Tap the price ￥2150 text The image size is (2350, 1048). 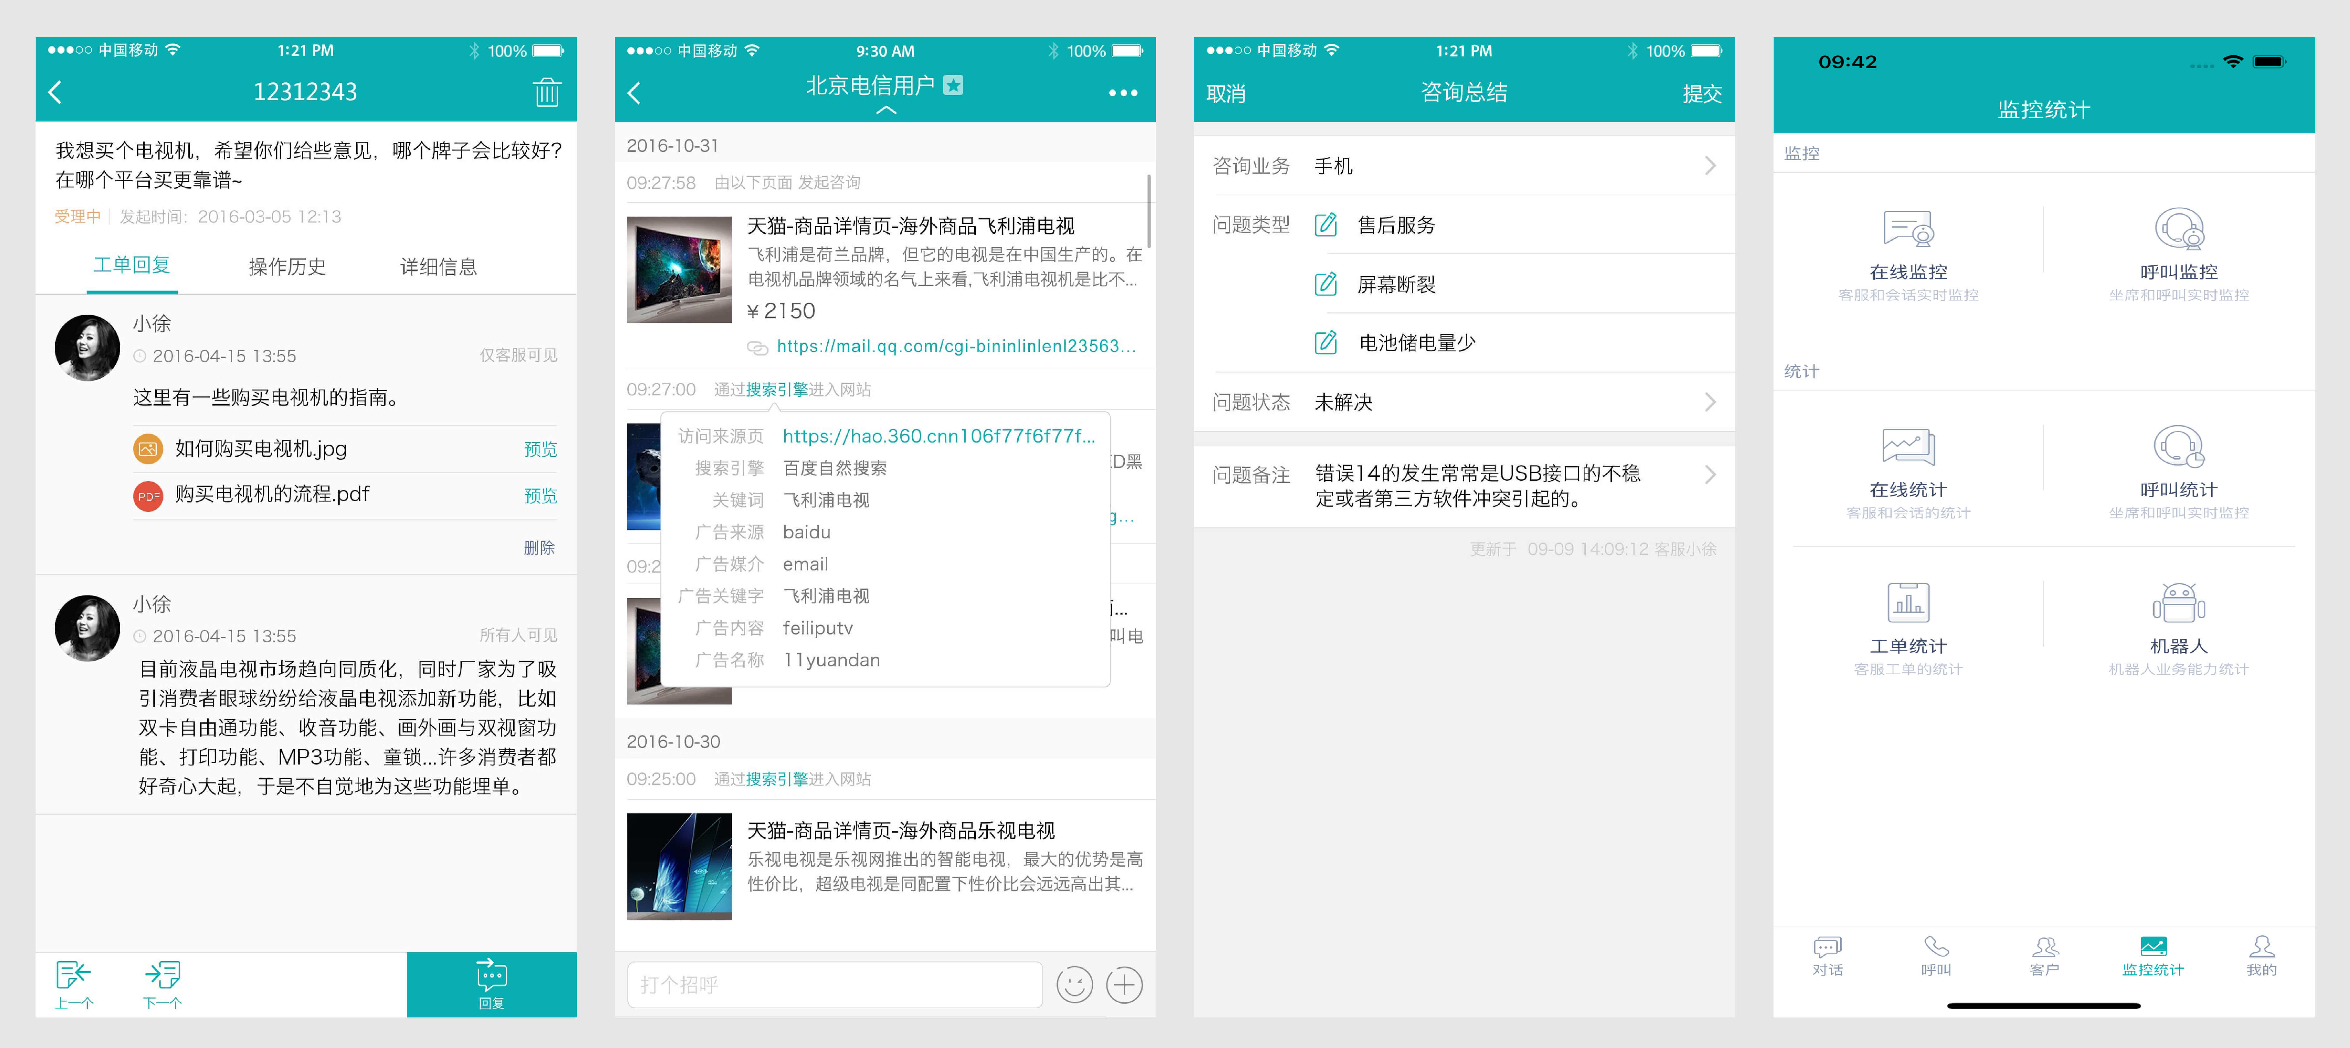(781, 311)
